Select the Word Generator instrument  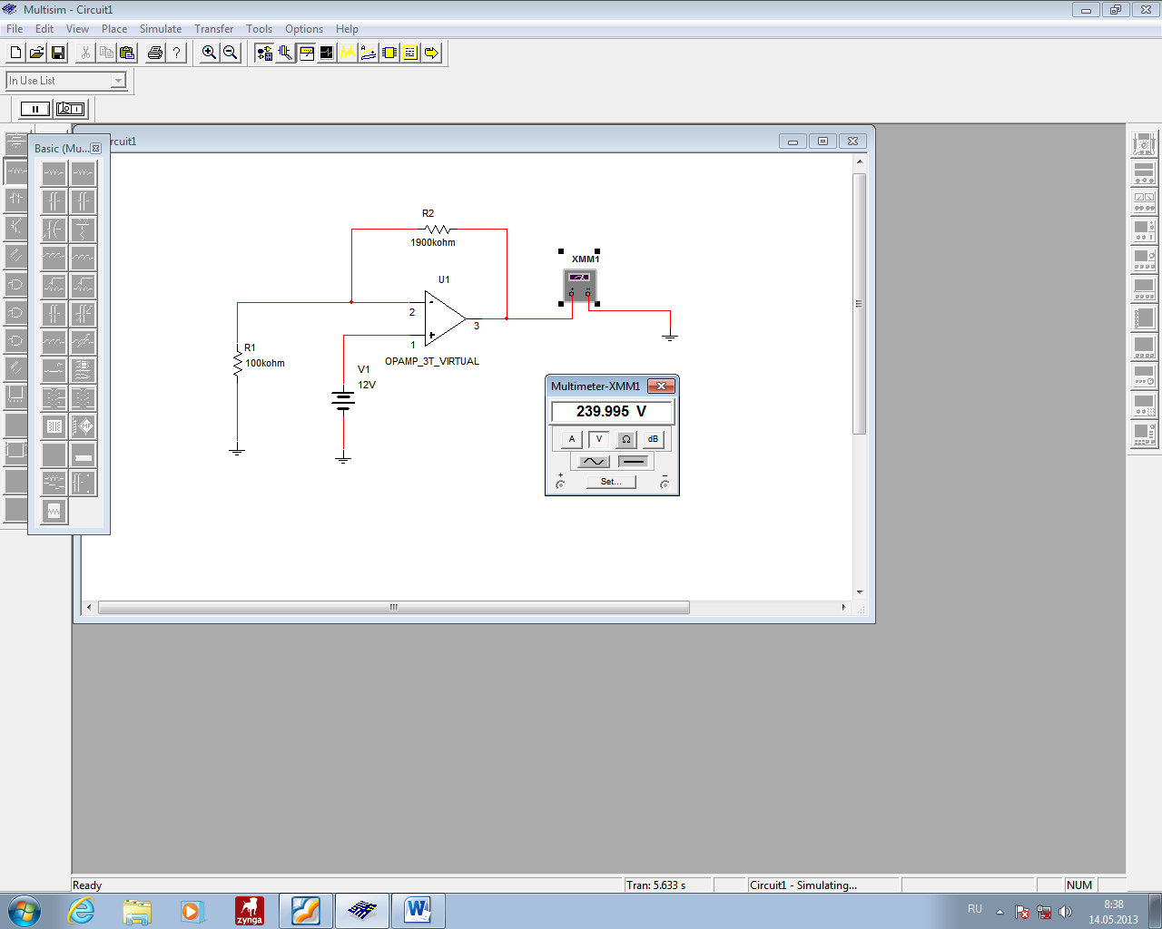pyautogui.click(x=1144, y=289)
